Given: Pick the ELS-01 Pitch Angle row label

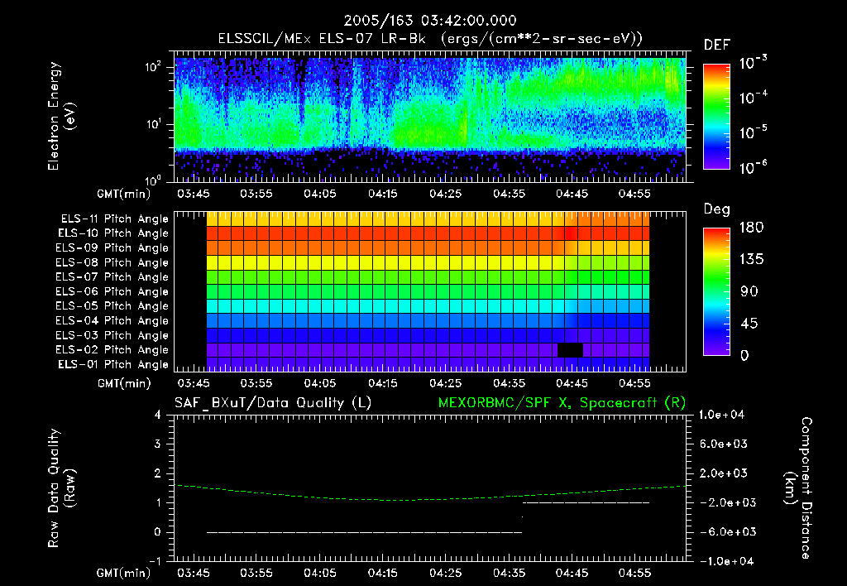Looking at the screenshot, I should [x=114, y=365].
